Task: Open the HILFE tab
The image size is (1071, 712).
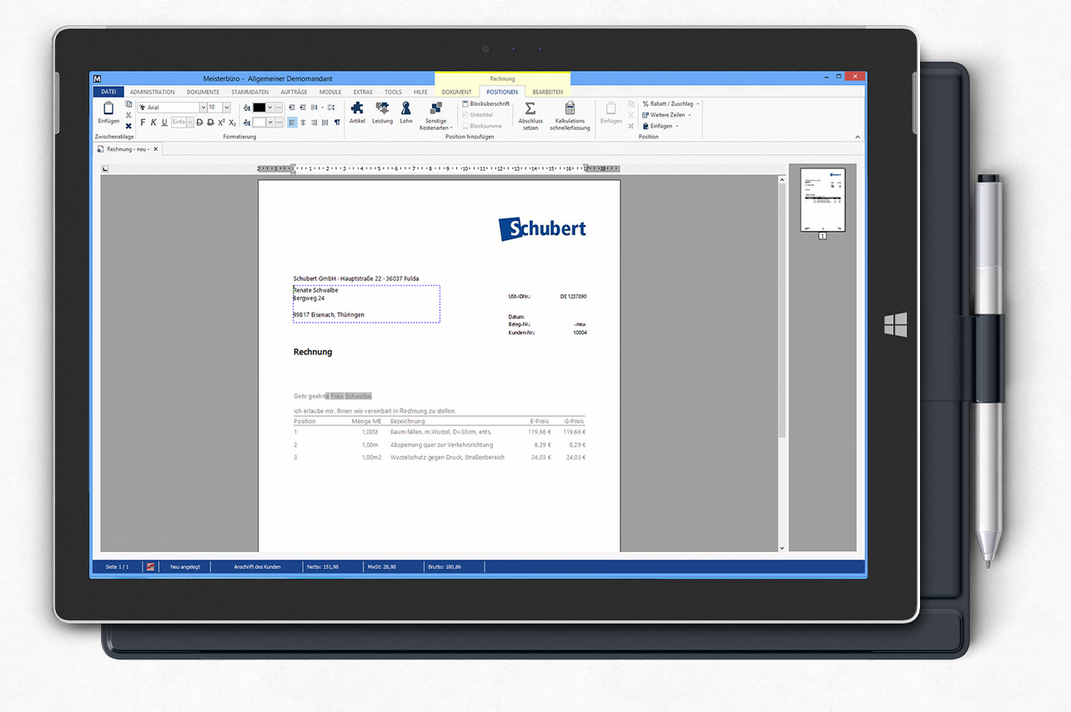Action: (420, 92)
